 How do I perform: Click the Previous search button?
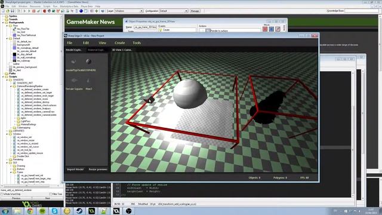pyautogui.click(x=16, y=198)
